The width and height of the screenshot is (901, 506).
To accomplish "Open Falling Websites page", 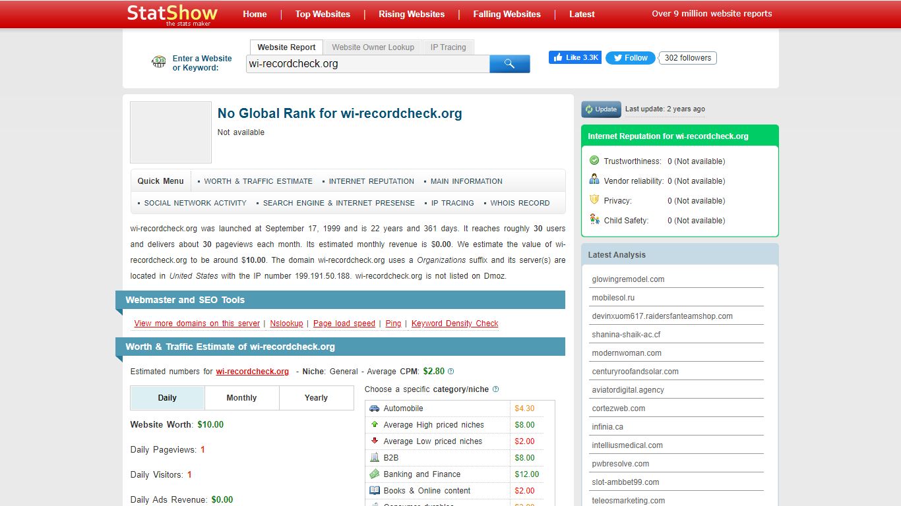I will [x=507, y=14].
